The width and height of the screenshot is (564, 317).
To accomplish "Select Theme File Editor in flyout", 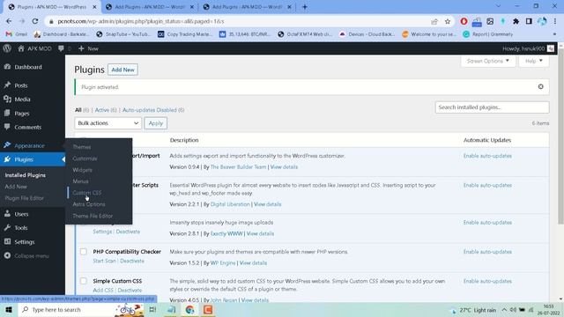I will pos(93,216).
